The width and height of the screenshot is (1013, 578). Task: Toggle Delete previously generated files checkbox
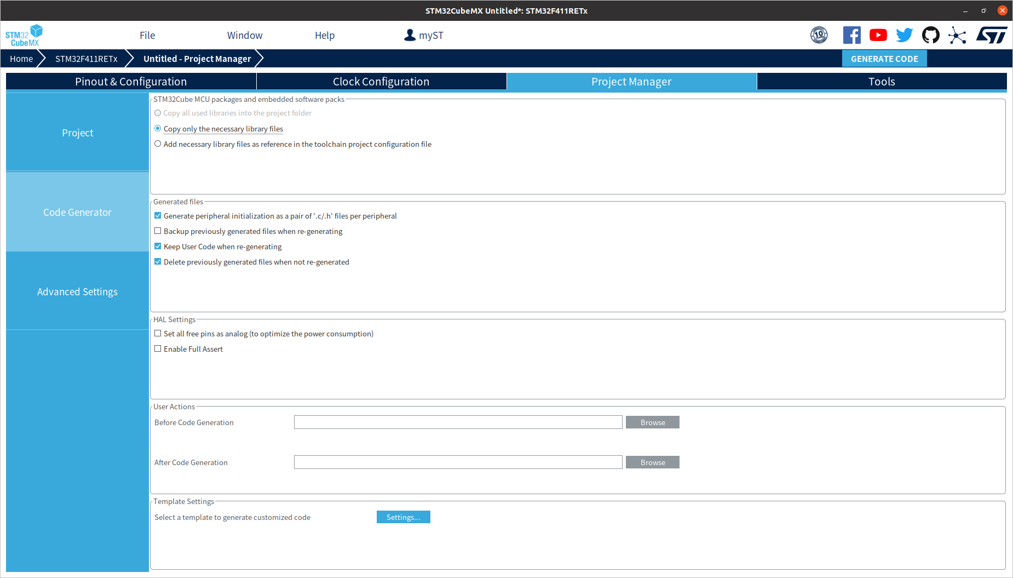coord(158,262)
